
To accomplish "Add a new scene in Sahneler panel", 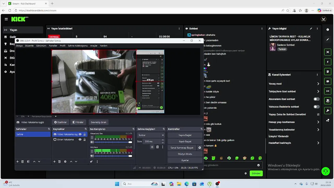I will coord(17,162).
